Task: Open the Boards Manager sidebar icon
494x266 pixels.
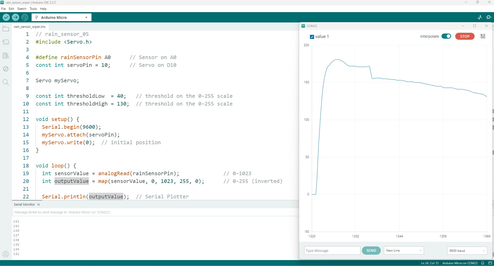Action: pyautogui.click(x=6, y=42)
